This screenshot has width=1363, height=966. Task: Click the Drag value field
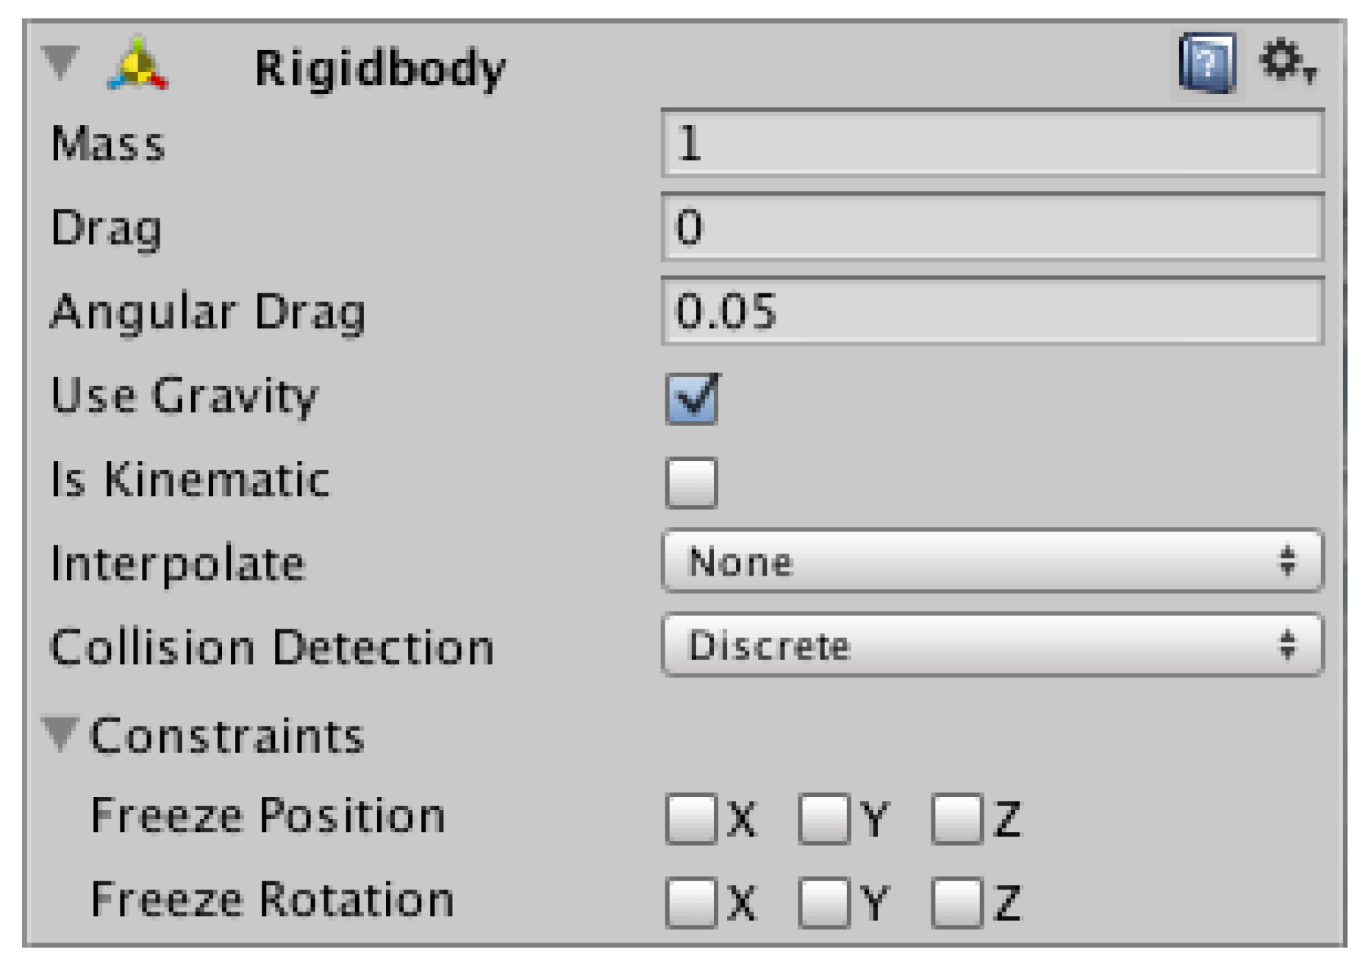992,227
